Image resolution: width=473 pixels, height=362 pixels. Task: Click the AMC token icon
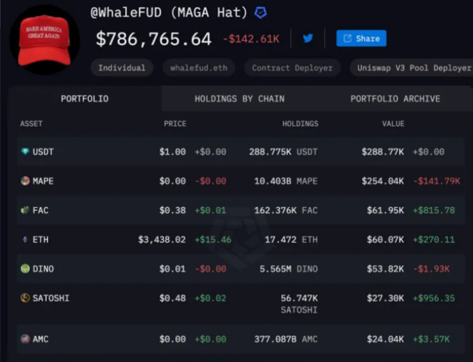[25, 339]
